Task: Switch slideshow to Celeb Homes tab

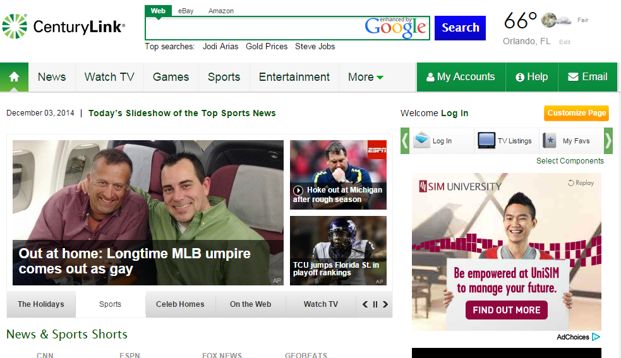Action: [180, 304]
